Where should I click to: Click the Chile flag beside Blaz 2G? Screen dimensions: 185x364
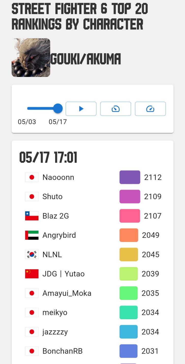pos(32,216)
